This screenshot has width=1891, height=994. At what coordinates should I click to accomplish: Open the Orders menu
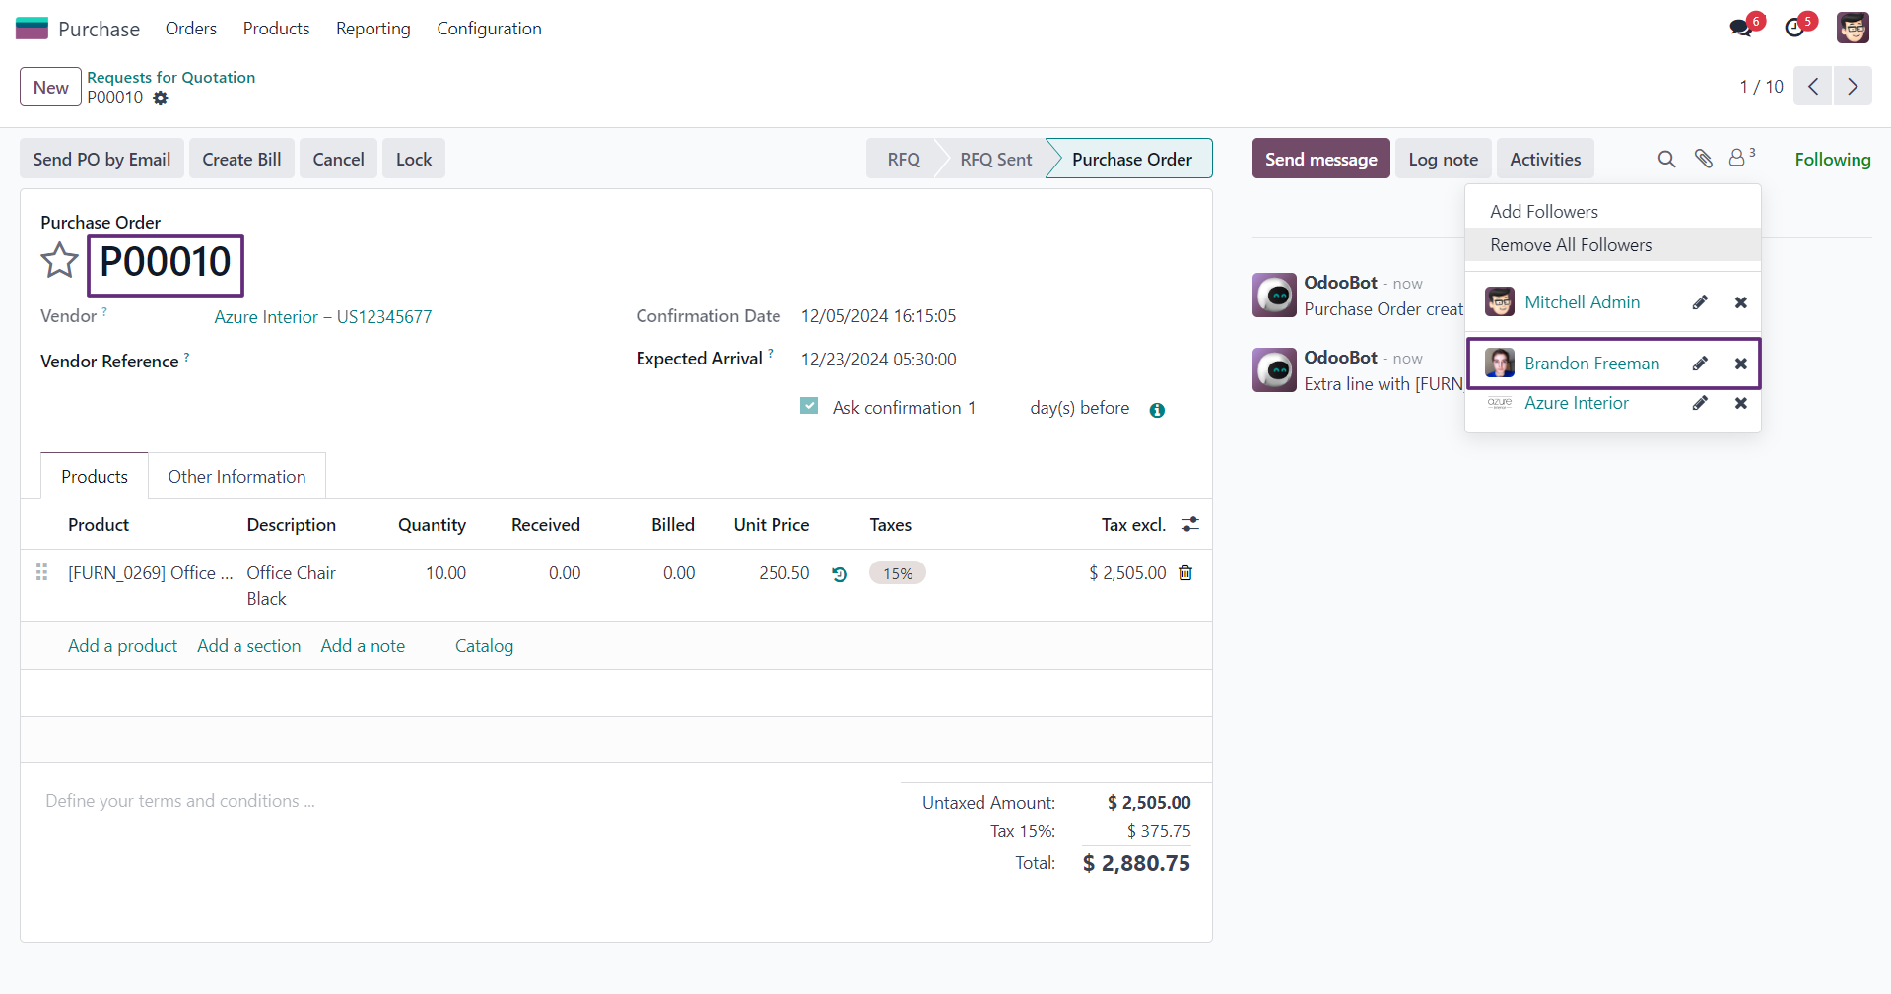click(x=191, y=29)
